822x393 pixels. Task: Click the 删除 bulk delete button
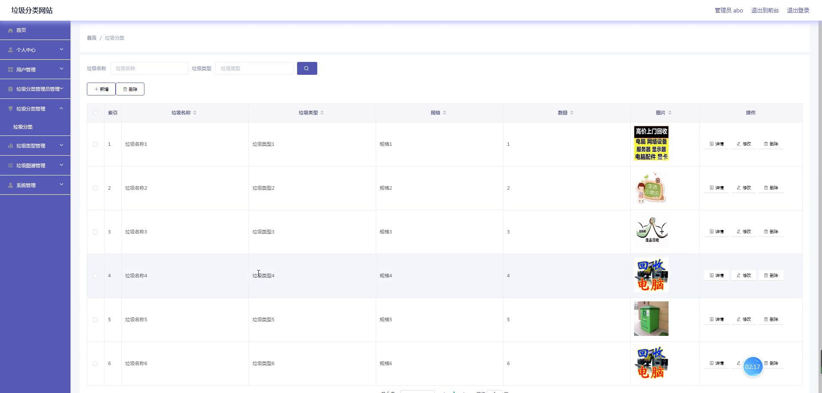click(x=130, y=89)
